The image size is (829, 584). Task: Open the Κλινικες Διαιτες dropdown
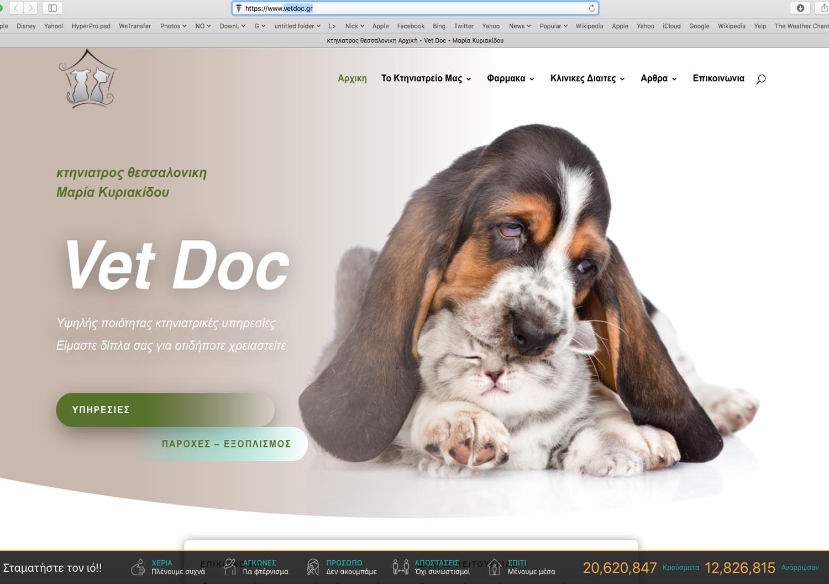click(587, 78)
